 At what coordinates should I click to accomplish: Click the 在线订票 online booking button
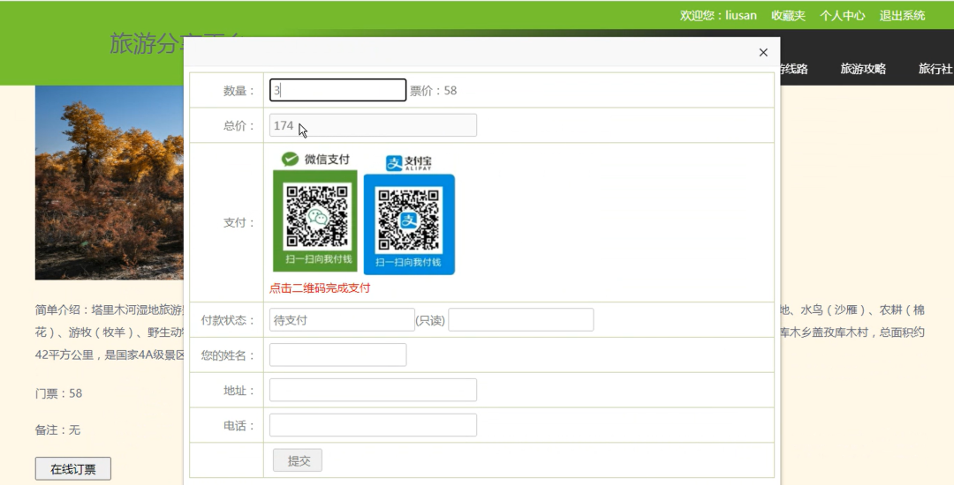tap(73, 469)
